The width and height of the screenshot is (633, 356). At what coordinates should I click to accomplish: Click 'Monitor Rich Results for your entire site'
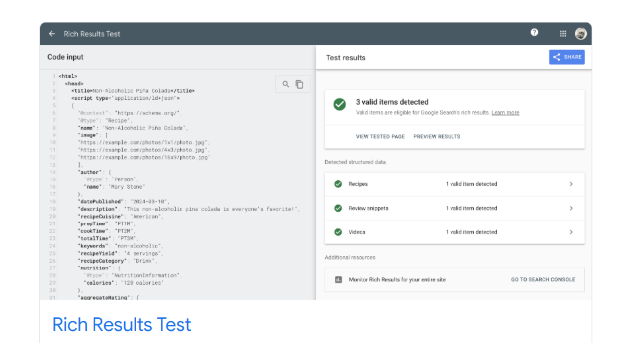(x=397, y=280)
